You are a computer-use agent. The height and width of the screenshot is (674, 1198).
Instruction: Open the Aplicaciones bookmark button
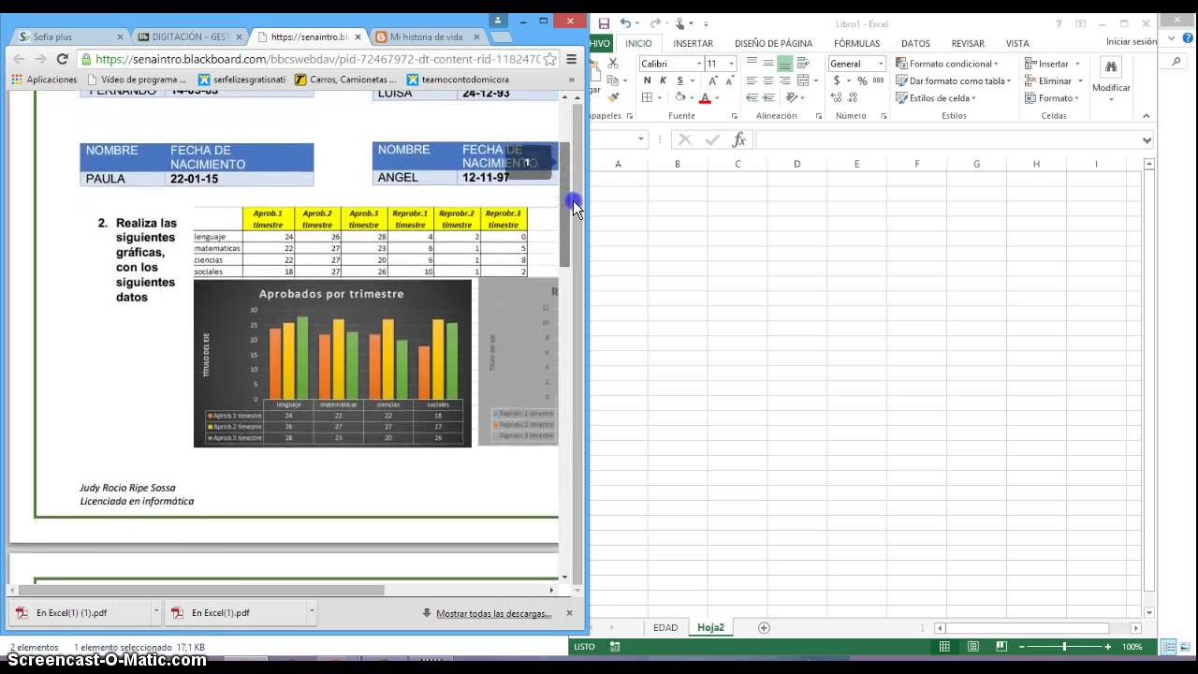coord(44,80)
